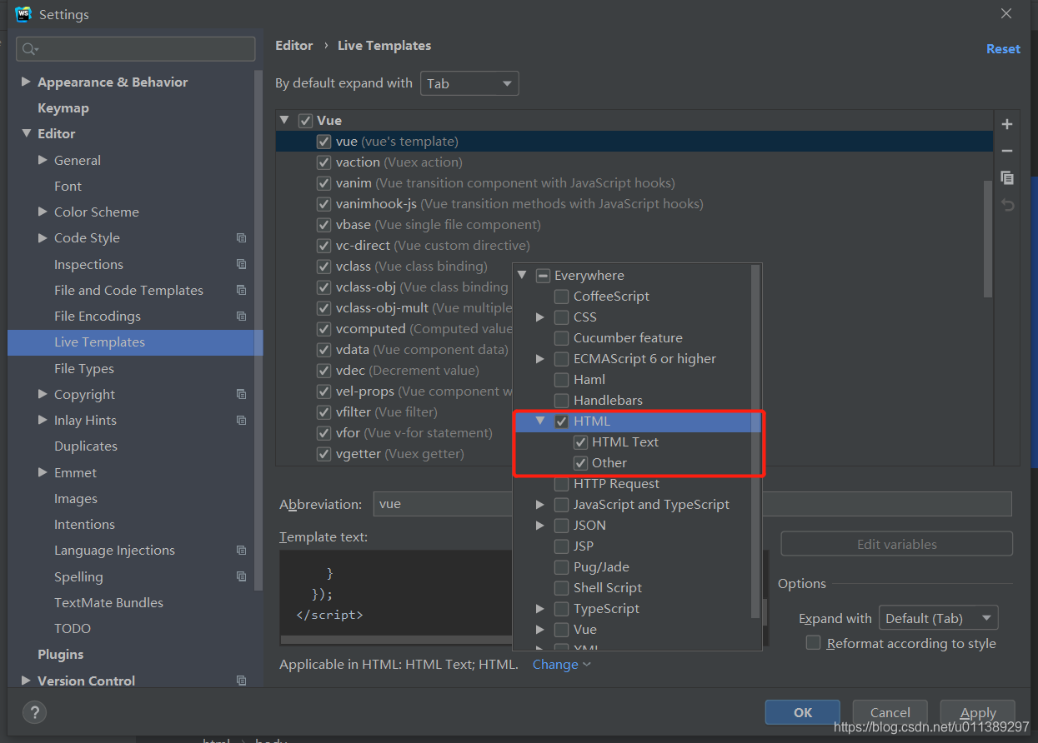Screen dimensions: 1038x743
Task: Enable the CoffeeScript context checkbox
Action: coord(562,297)
